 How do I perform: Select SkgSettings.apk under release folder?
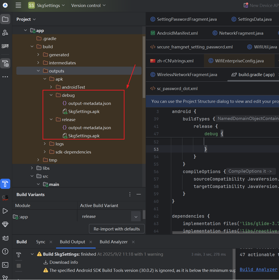coord(84,136)
